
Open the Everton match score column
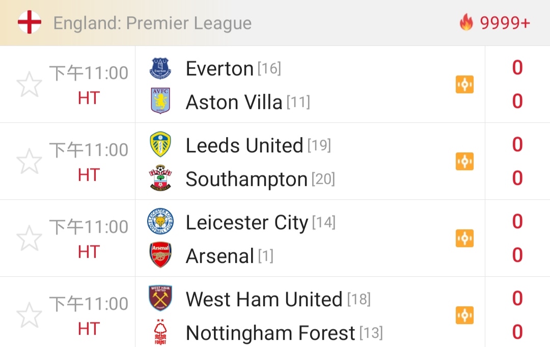[517, 85]
